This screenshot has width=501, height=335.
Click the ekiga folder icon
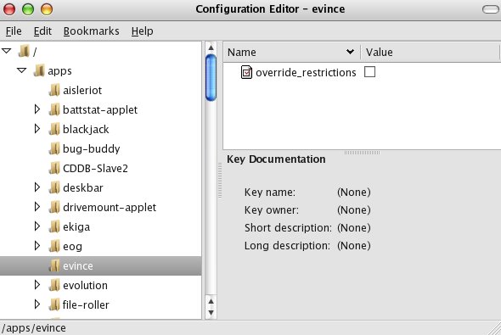pos(54,226)
